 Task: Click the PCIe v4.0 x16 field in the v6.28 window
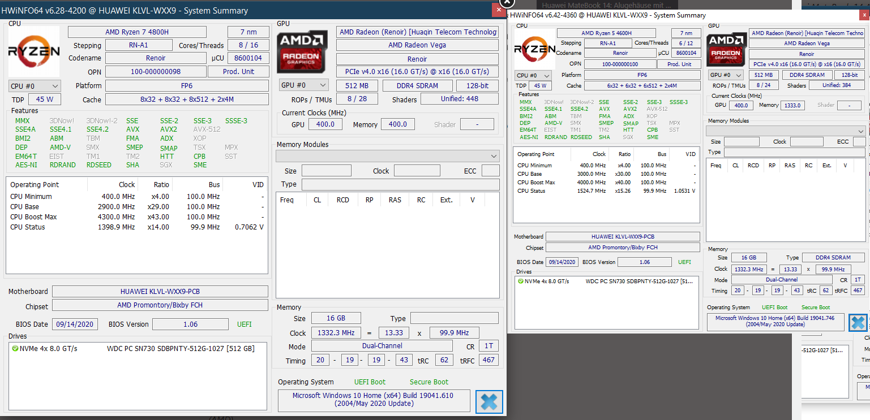[417, 72]
